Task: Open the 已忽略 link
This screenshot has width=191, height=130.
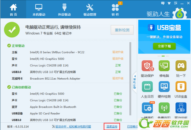Action: 132,127
